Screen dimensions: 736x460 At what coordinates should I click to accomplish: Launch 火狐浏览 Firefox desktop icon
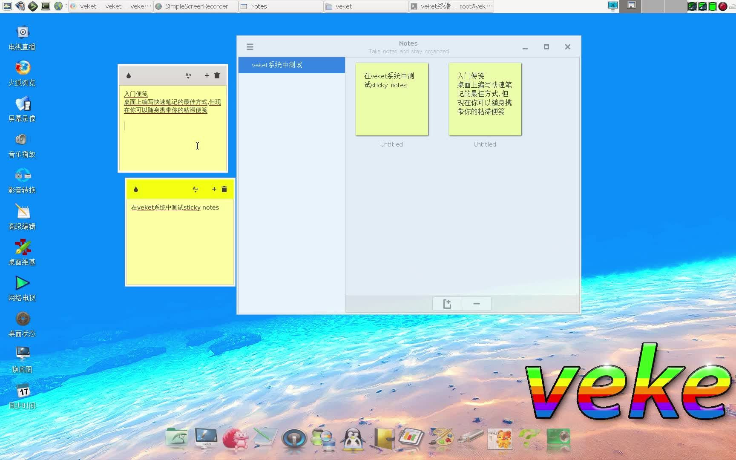pyautogui.click(x=23, y=74)
